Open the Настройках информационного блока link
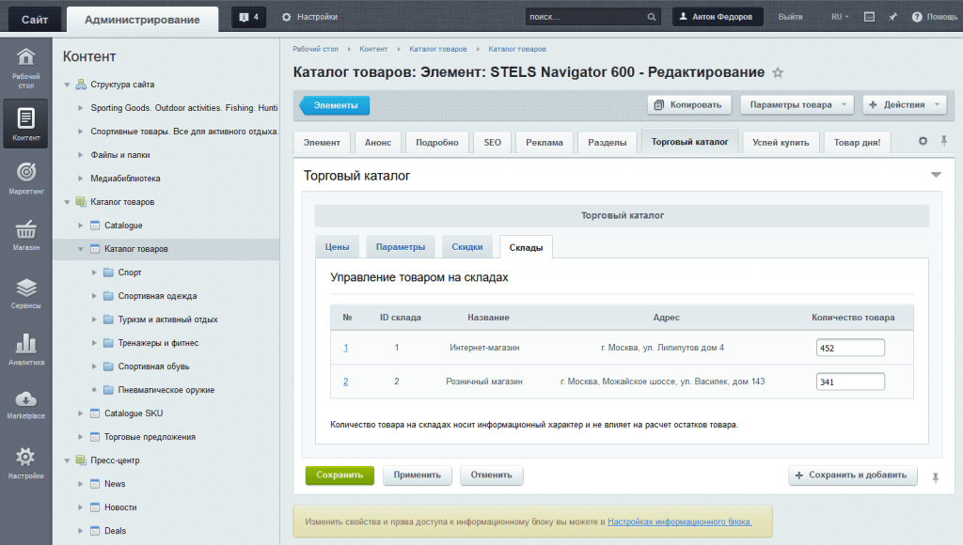 679,522
